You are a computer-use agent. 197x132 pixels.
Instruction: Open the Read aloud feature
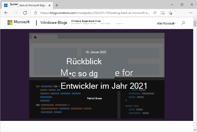pyautogui.click(x=155, y=13)
